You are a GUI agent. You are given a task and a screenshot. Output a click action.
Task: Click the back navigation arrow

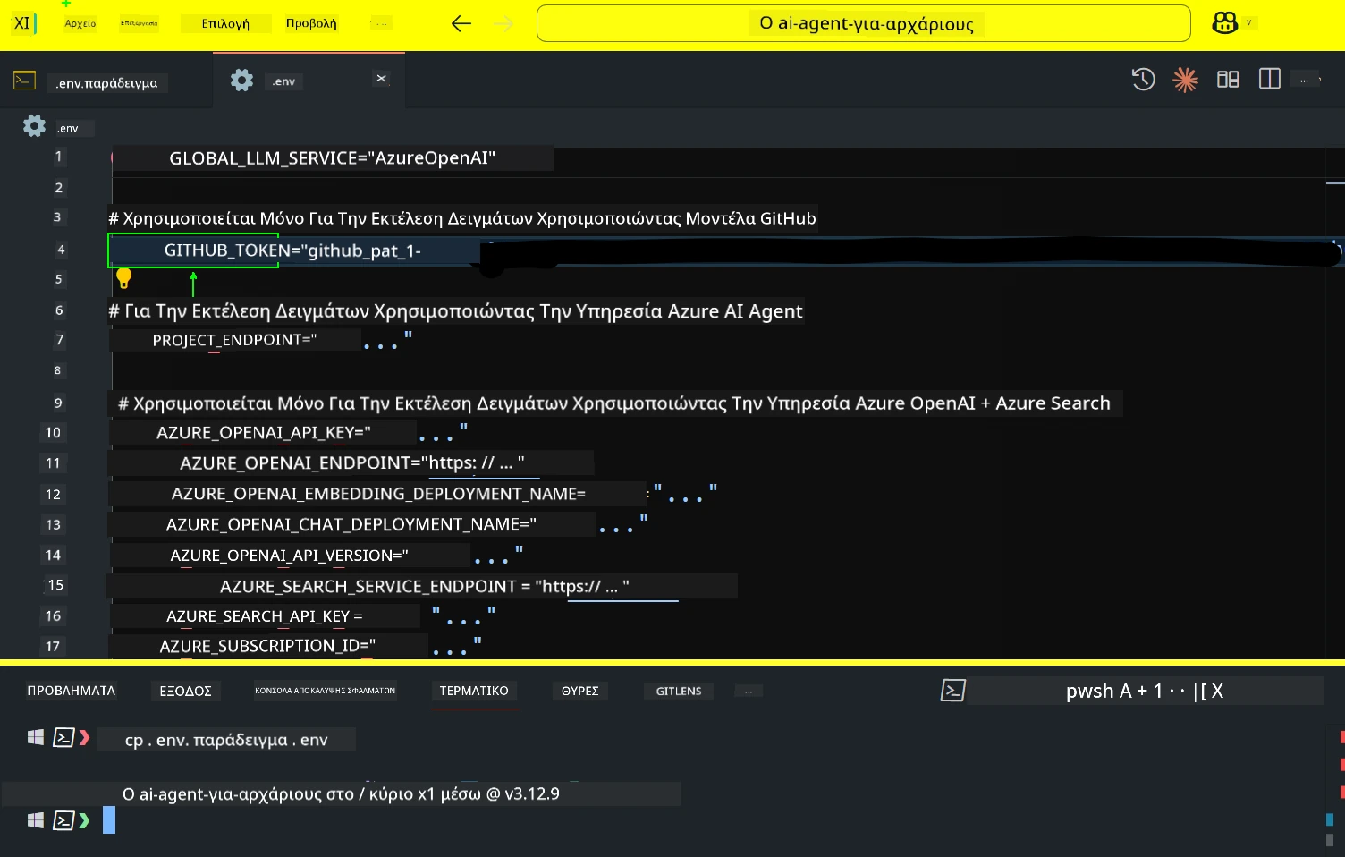tap(461, 23)
